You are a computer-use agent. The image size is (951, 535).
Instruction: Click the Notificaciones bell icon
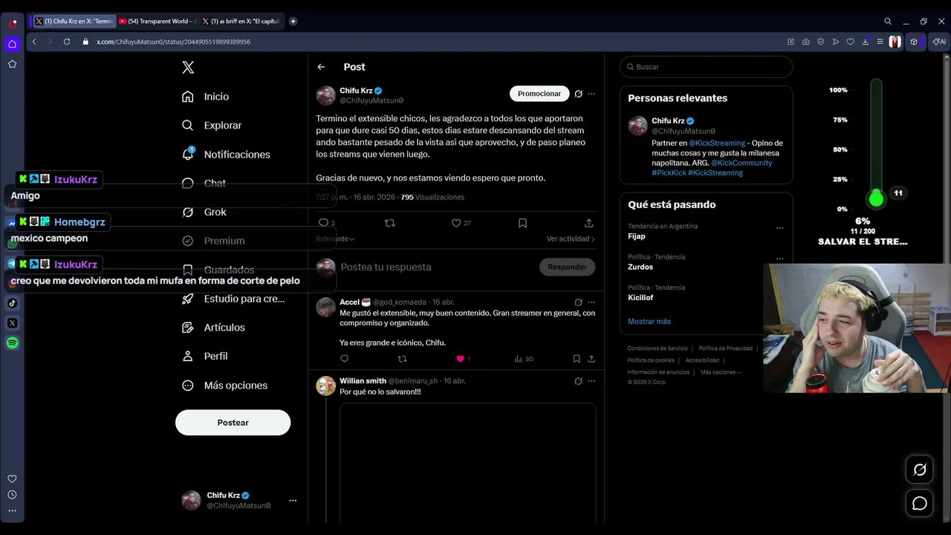pos(188,155)
